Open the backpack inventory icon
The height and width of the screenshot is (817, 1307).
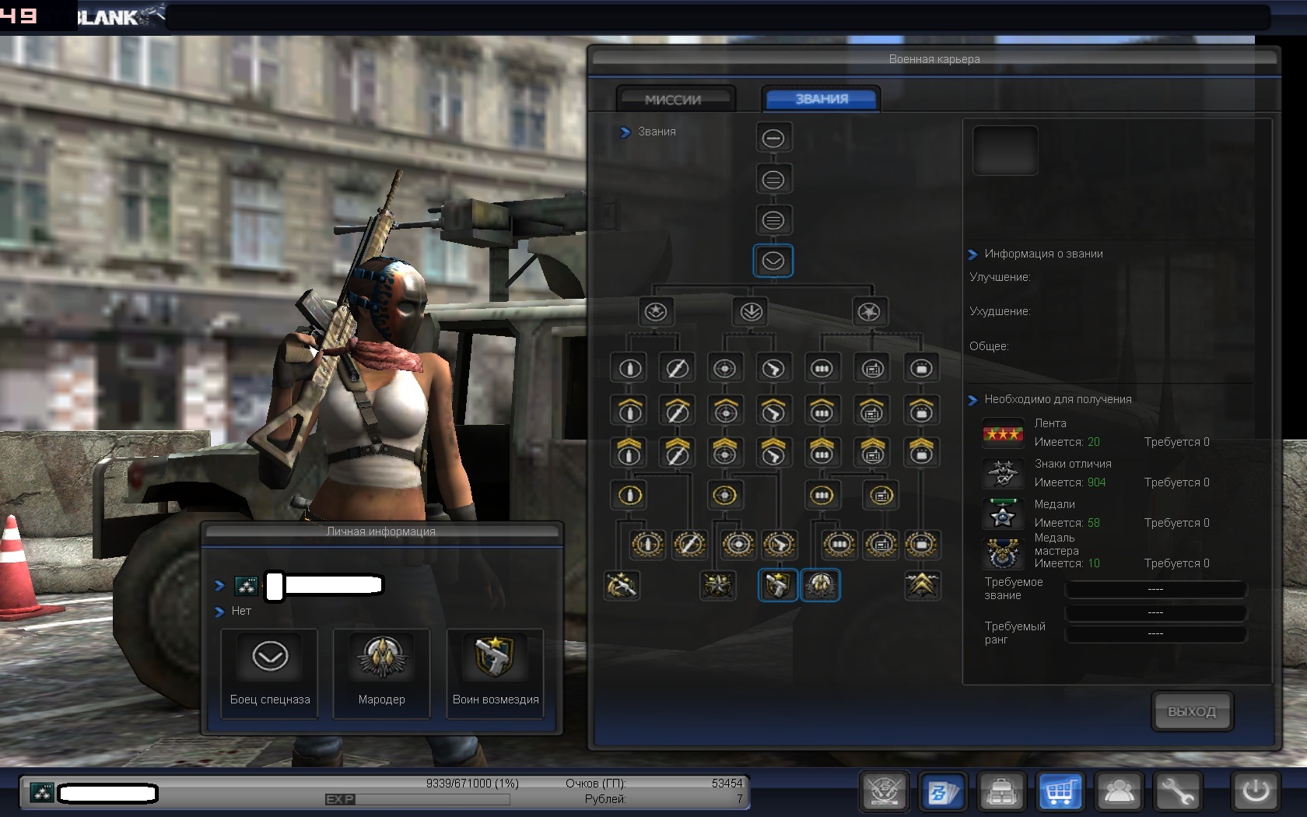[1001, 792]
